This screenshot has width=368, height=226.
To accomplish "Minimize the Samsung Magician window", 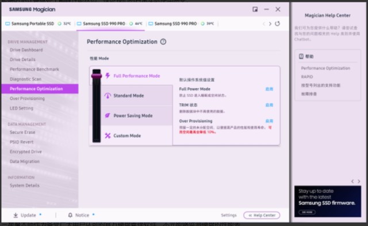I will (x=266, y=9).
